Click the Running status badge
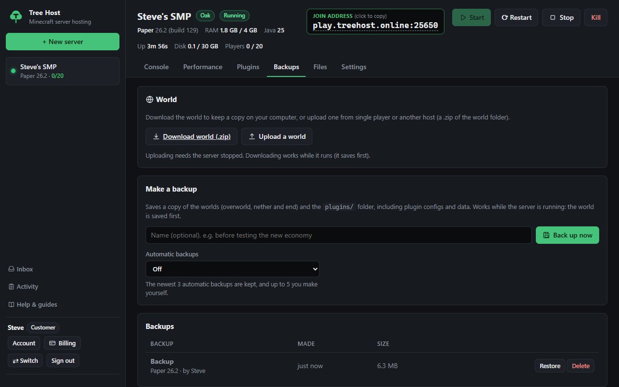619x387 pixels. [x=235, y=15]
